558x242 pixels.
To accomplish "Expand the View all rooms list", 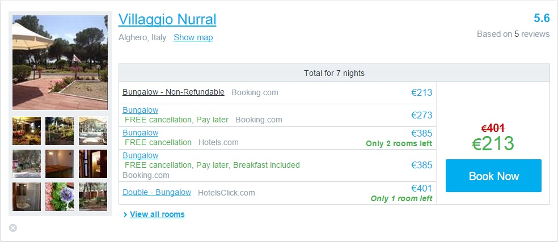I will pyautogui.click(x=157, y=214).
